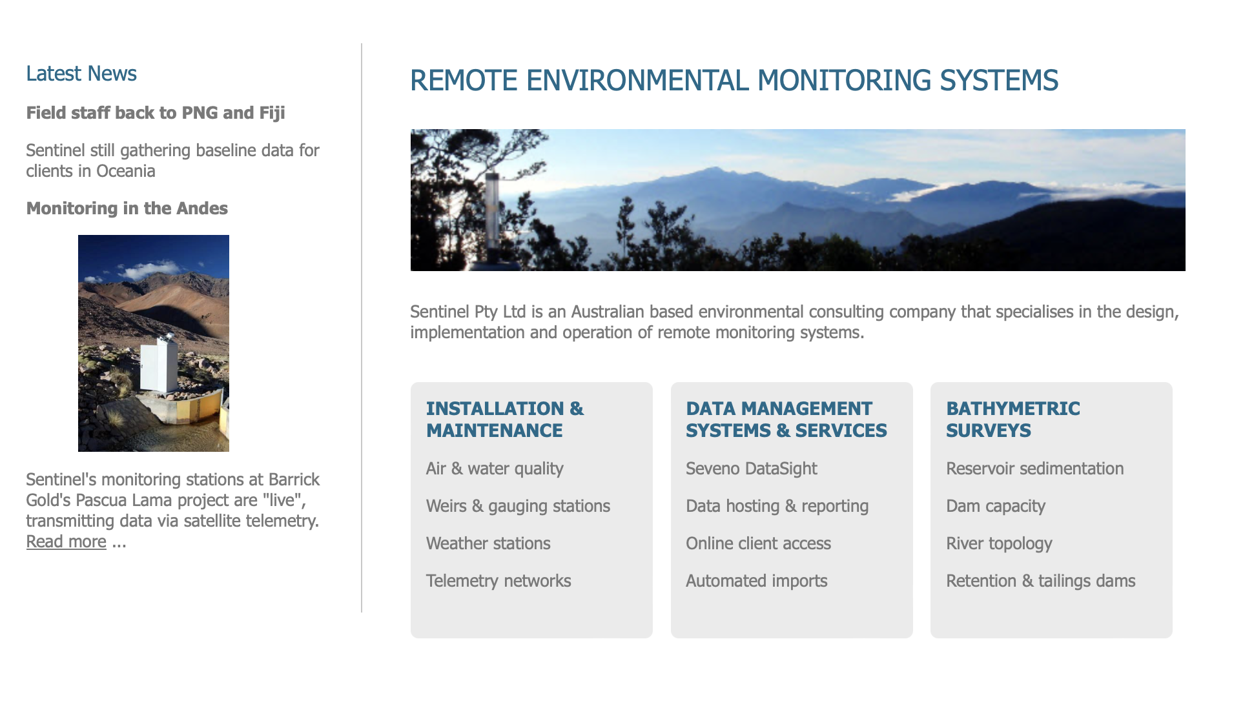Open 'Field staff back to PNG and Fiji' headline
This screenshot has width=1254, height=710.
[x=155, y=113]
